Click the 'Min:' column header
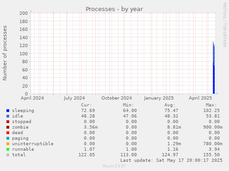Viewport: 229px width, 171px height. tap(128, 105)
